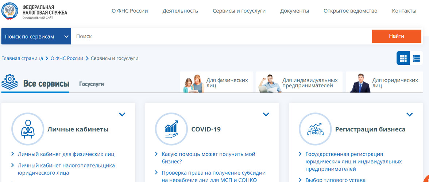Screen dimensions: 429x182
Task: Open the Деятельность menu item
Action: click(x=180, y=11)
